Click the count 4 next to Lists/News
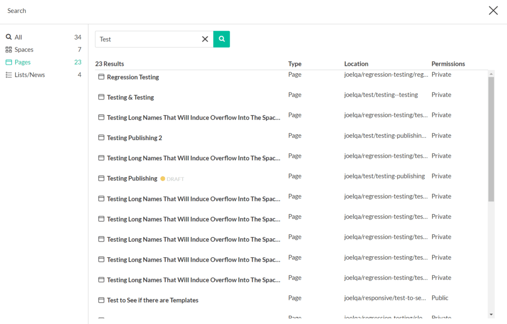This screenshot has width=507, height=324. (80, 75)
